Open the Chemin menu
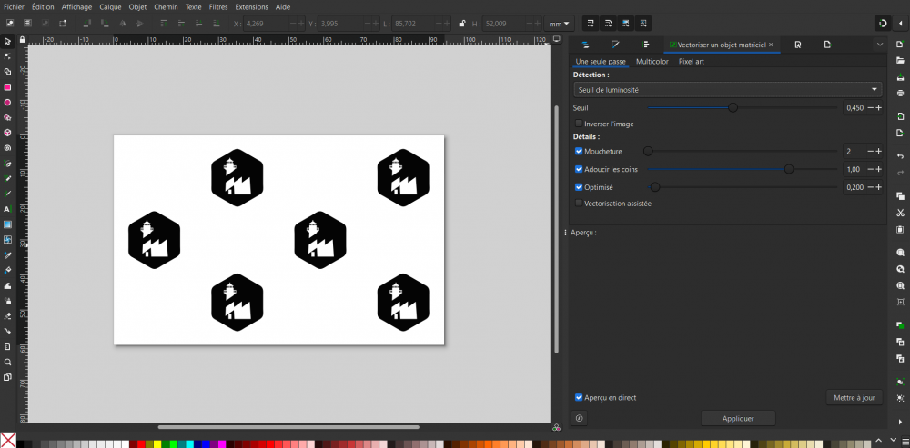The width and height of the screenshot is (910, 448). point(166,6)
